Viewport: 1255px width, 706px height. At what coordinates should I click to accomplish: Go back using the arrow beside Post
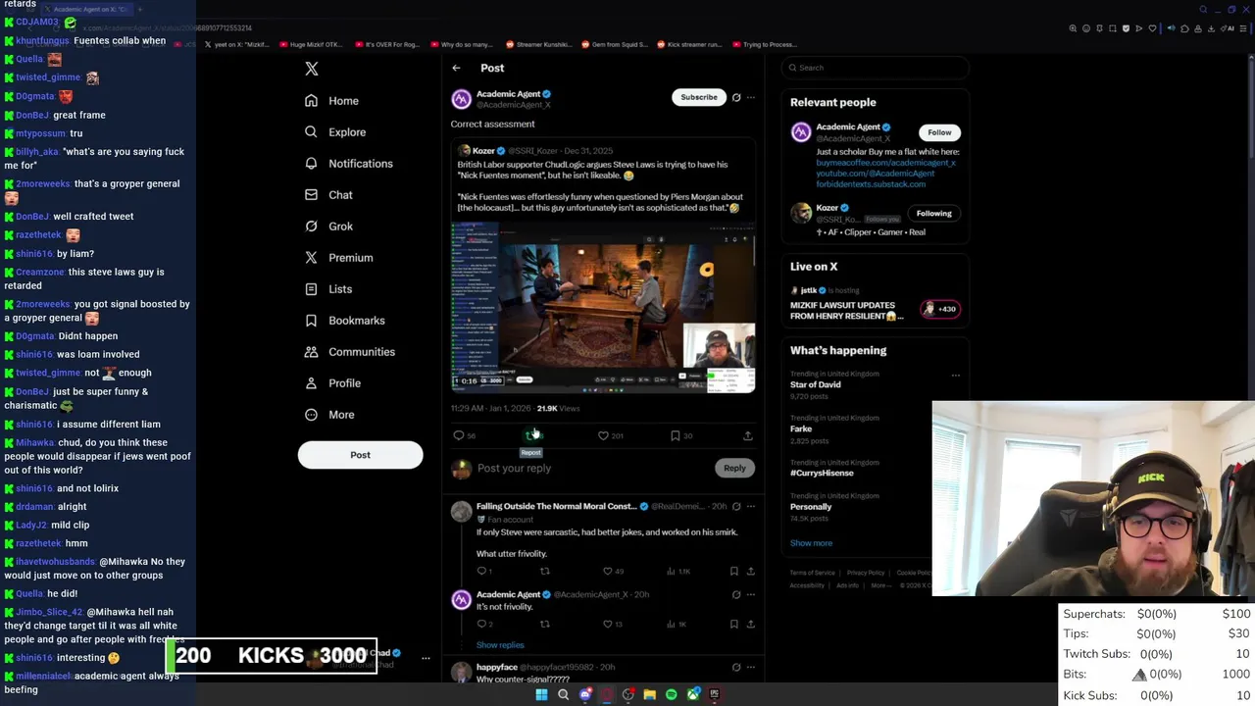tap(456, 68)
